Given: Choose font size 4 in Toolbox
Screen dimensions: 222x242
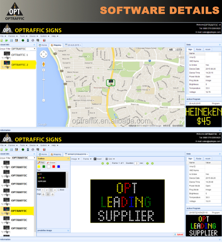Looking at the screenshot, I should (x=55, y=190).
